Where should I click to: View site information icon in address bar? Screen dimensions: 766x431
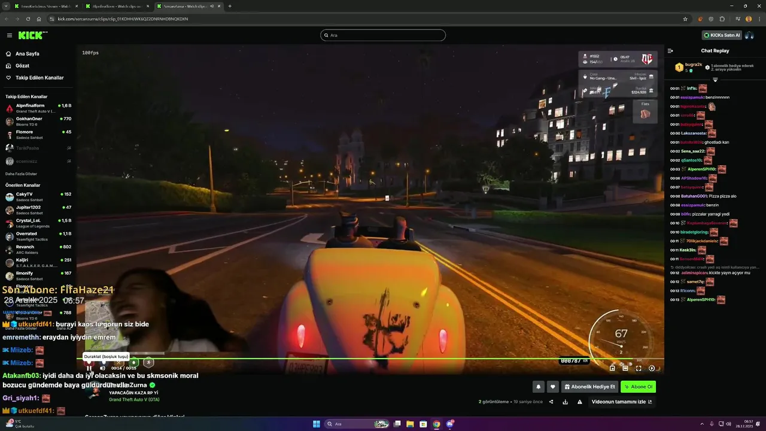52,19
